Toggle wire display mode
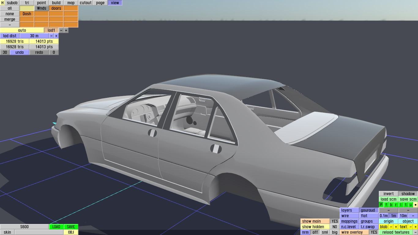 [x=349, y=216]
